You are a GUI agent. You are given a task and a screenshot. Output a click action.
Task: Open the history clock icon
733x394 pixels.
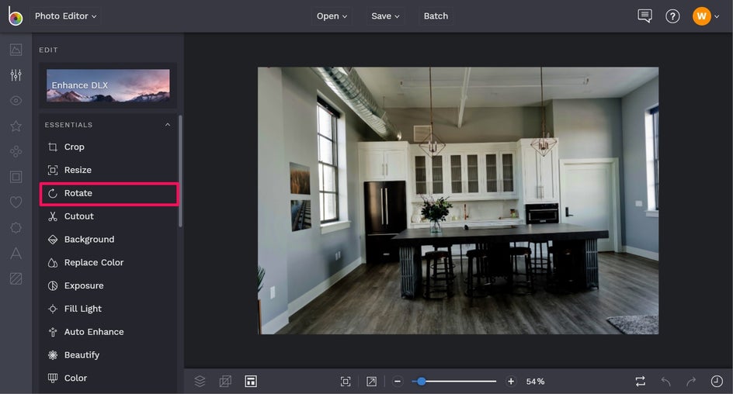[x=717, y=382]
